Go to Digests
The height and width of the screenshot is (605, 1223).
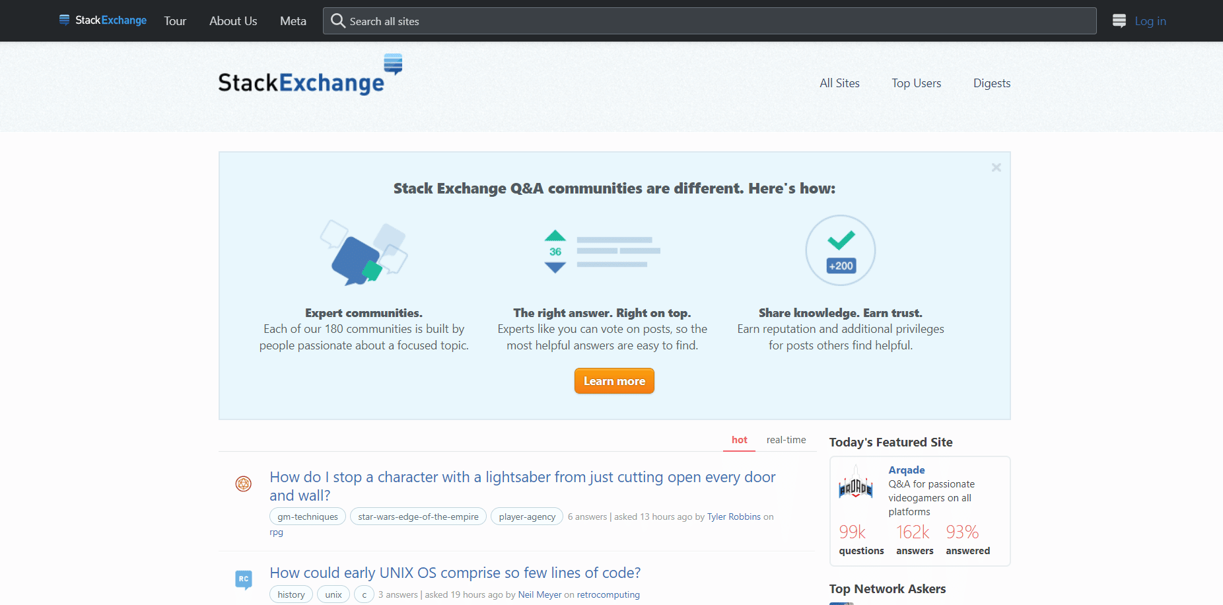click(x=992, y=83)
